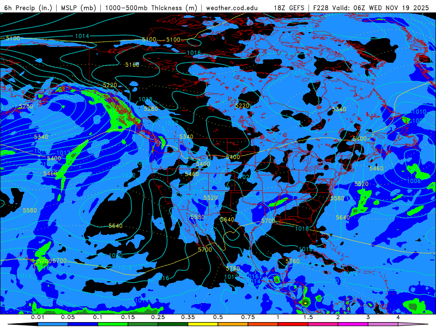The image size is (436, 327).
Task: Click the orange 0.5 legend swatch
Action: click(233, 324)
